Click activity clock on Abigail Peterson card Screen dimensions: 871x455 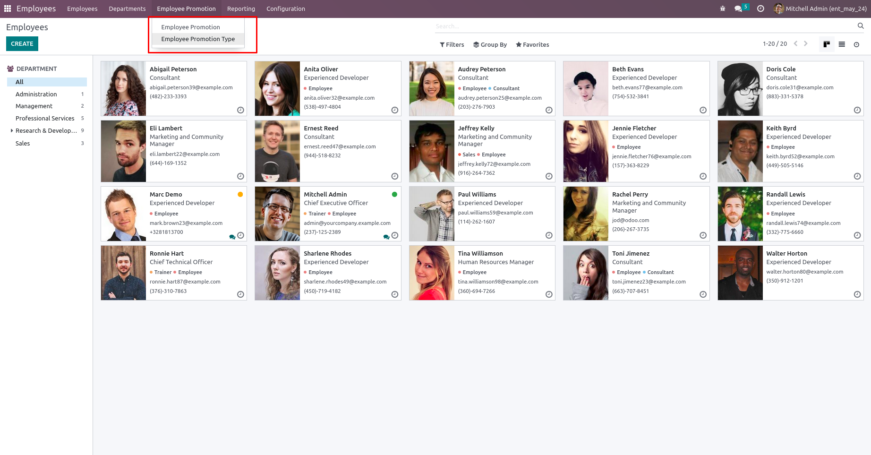point(240,110)
